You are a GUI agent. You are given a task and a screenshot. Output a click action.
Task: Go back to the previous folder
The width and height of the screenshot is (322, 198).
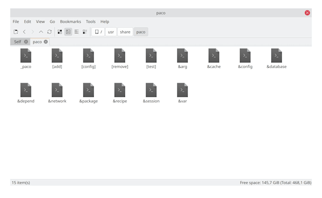[24, 32]
